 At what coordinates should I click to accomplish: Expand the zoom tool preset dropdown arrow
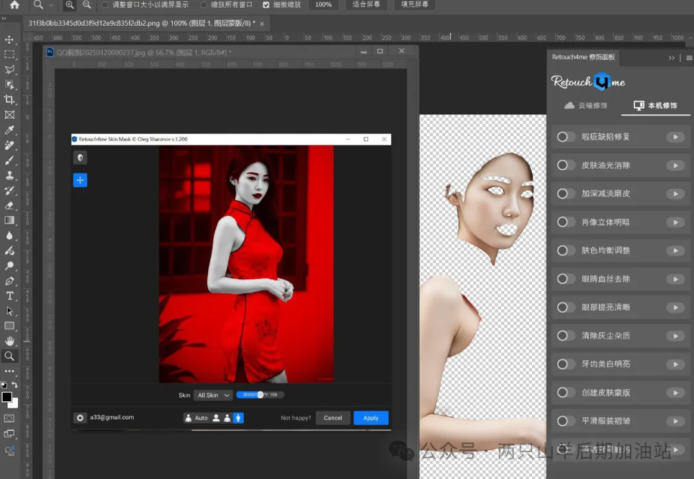pos(51,4)
